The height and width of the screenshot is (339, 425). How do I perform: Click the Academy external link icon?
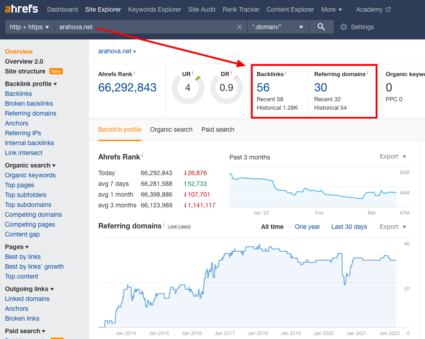pyautogui.click(x=388, y=9)
